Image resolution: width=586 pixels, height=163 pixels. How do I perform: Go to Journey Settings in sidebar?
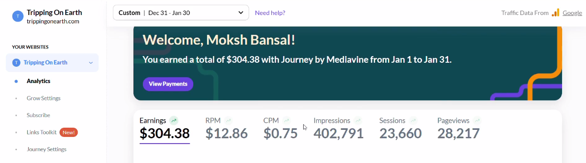(x=47, y=149)
